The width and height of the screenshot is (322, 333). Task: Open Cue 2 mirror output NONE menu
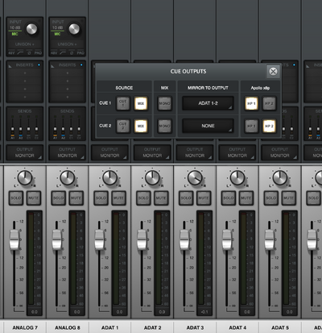click(208, 126)
